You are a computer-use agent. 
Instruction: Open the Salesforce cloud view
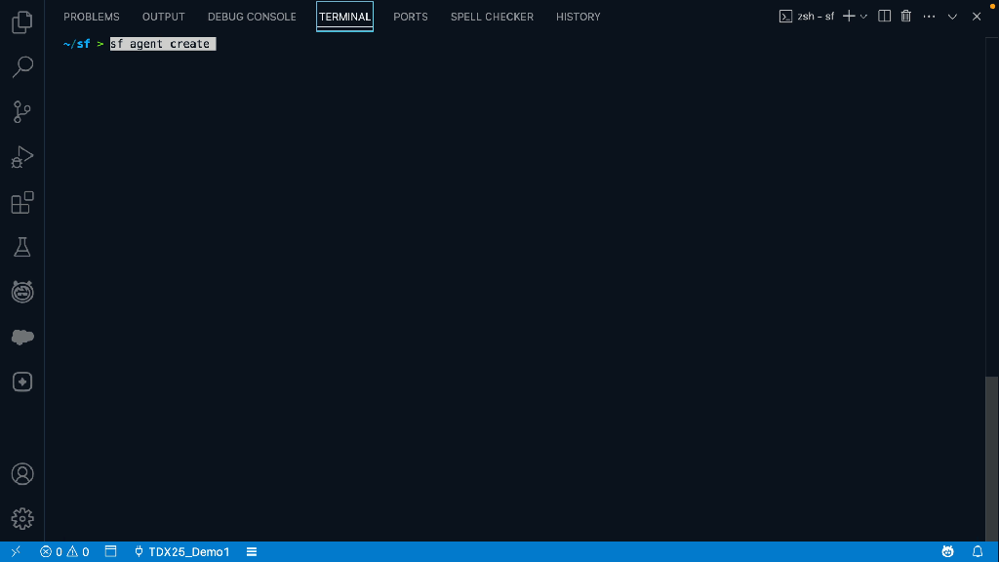coord(22,337)
